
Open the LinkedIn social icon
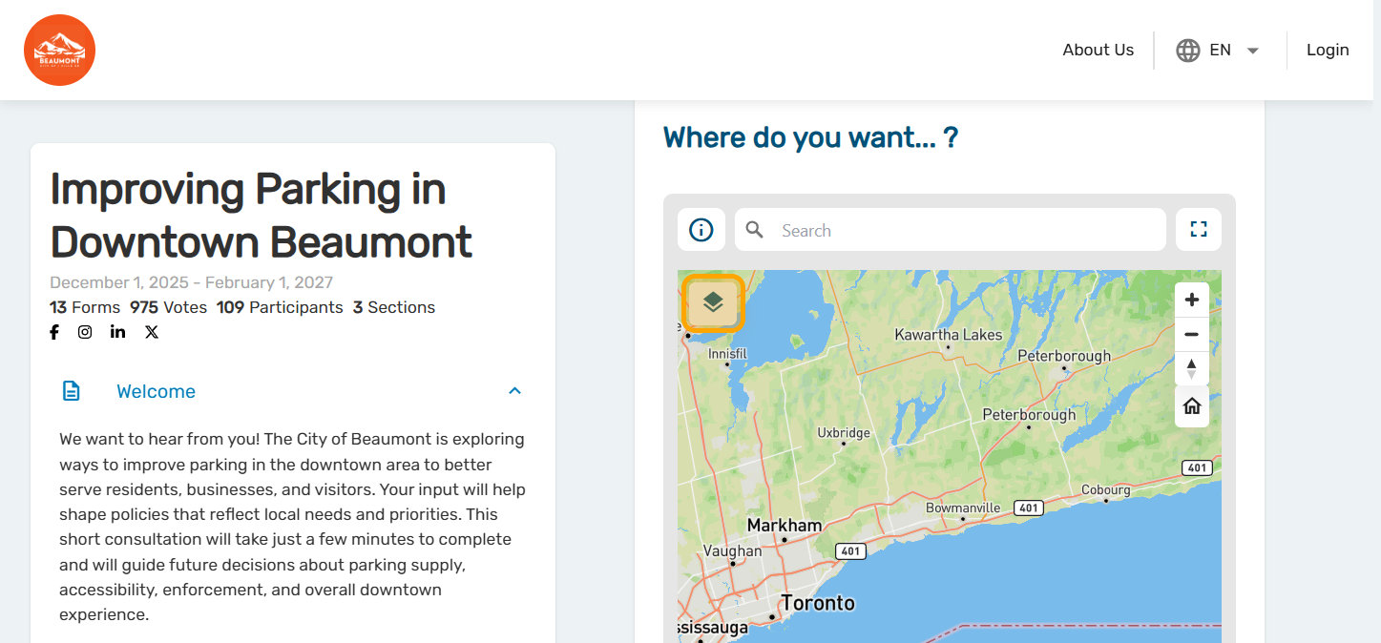tap(117, 332)
